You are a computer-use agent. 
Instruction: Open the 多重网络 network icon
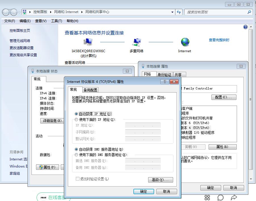(x=137, y=42)
